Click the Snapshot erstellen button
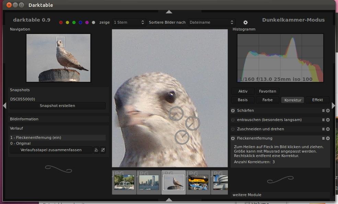338x204 pixels. coord(57,106)
